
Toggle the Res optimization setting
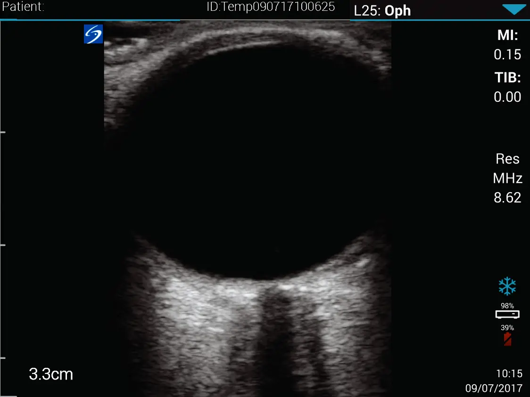click(x=507, y=159)
